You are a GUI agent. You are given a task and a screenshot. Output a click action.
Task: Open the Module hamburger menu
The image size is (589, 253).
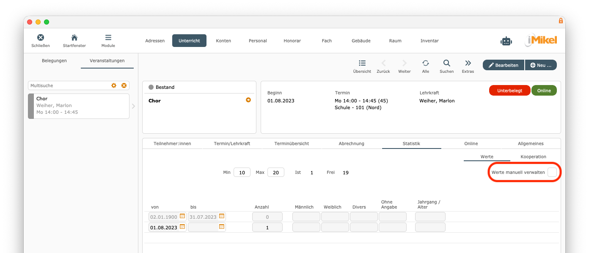pyautogui.click(x=108, y=38)
